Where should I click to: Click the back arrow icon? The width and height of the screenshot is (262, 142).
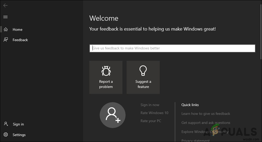[5, 5]
